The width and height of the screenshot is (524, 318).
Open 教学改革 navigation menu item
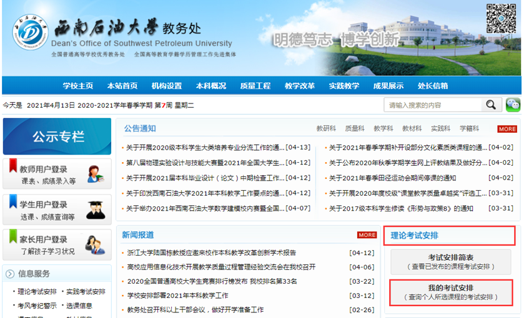click(300, 86)
